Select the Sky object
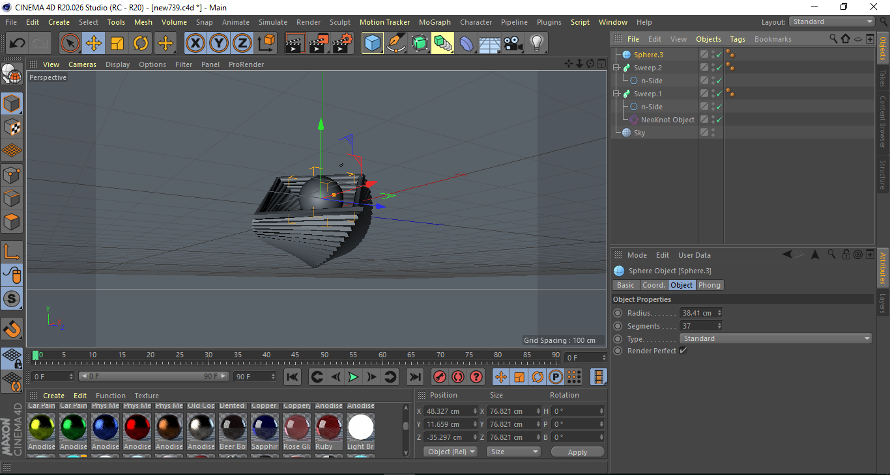Viewport: 890px width, 475px height. [639, 133]
